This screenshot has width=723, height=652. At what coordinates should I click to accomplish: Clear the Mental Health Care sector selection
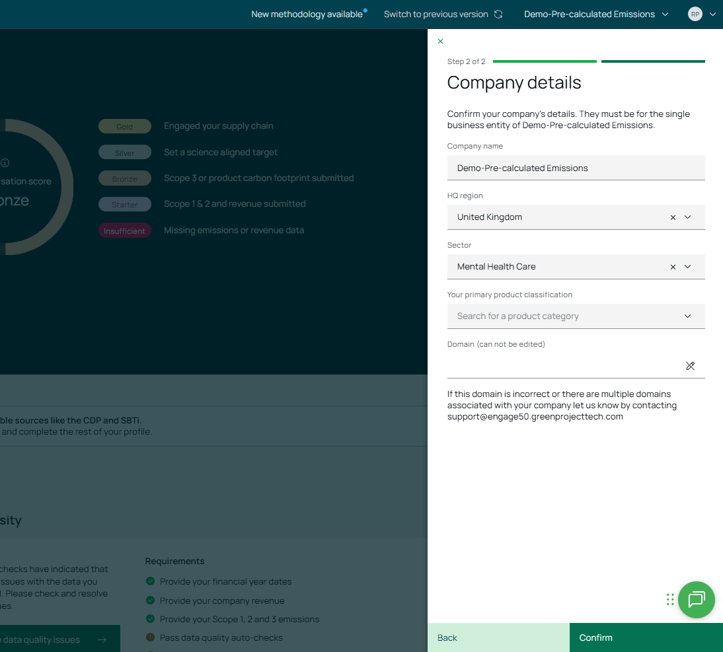click(x=673, y=267)
